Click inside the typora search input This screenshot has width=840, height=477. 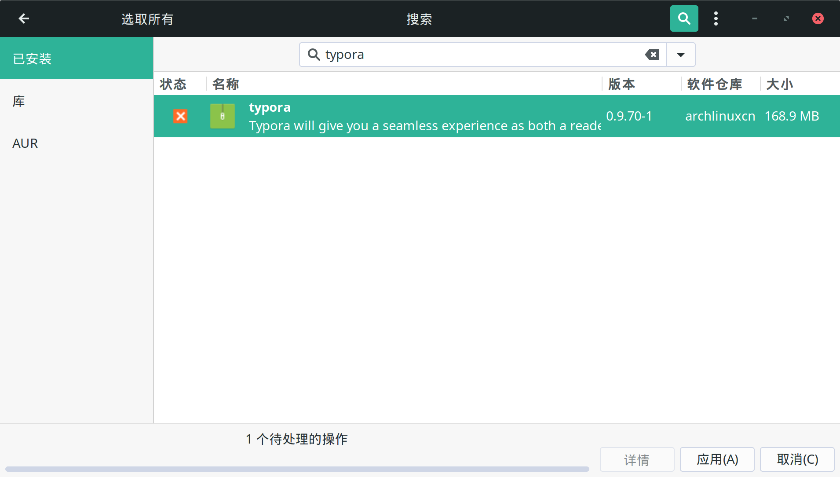pyautogui.click(x=440, y=55)
